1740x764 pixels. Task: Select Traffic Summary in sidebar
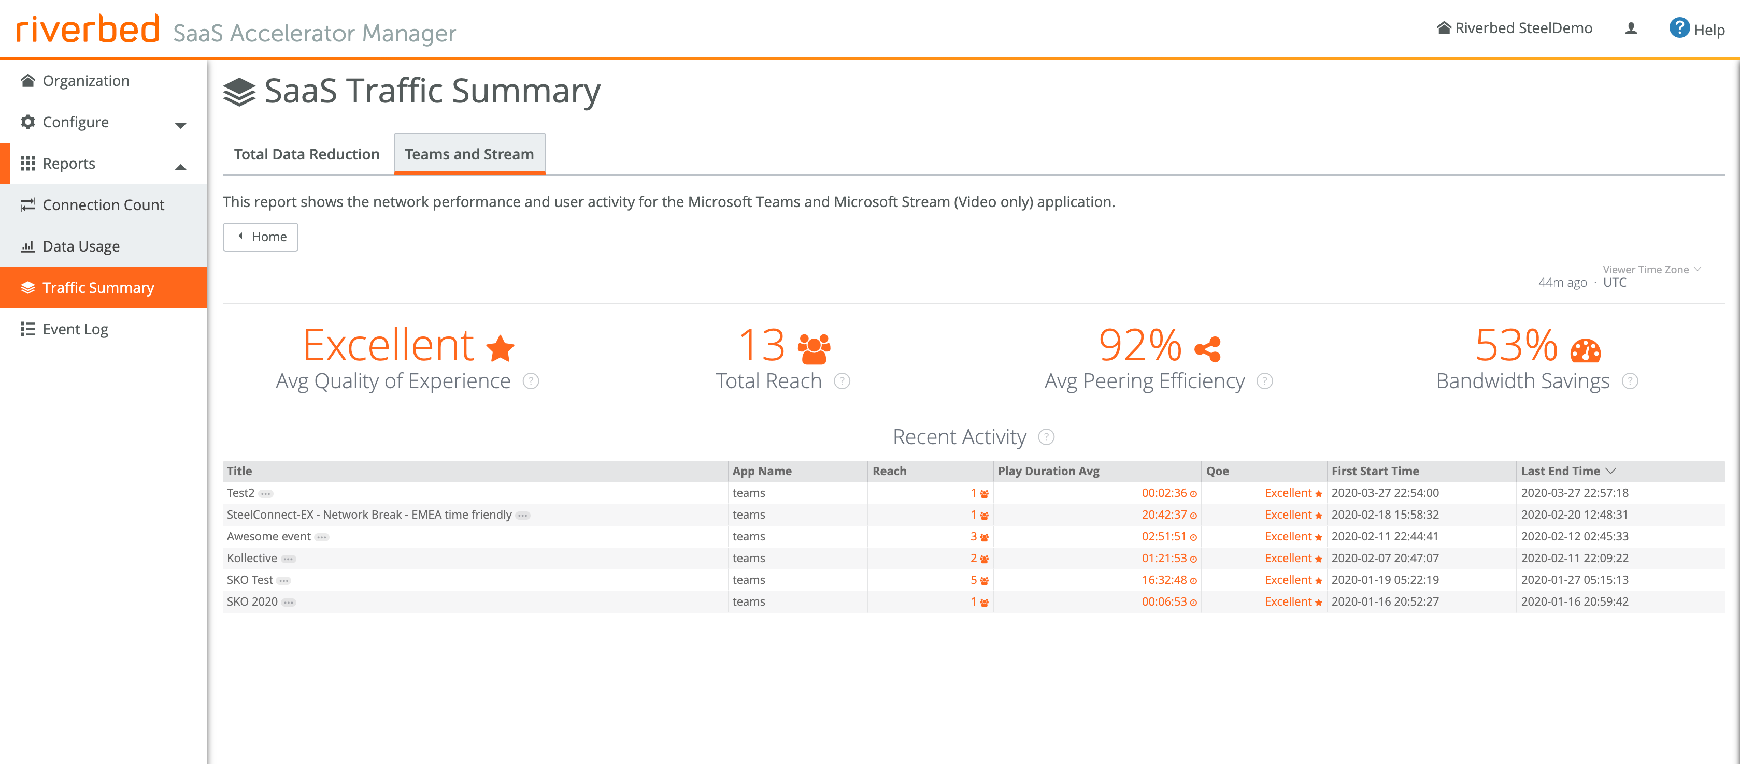(x=103, y=287)
